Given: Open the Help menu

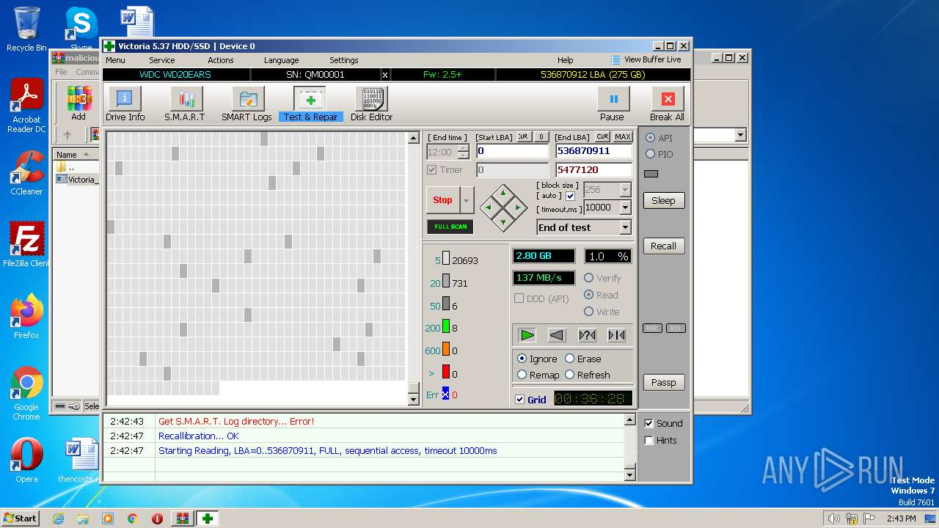Looking at the screenshot, I should [566, 60].
